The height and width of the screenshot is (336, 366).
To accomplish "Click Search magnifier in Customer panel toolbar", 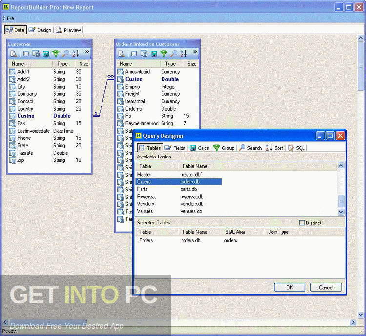I will 65,54.
